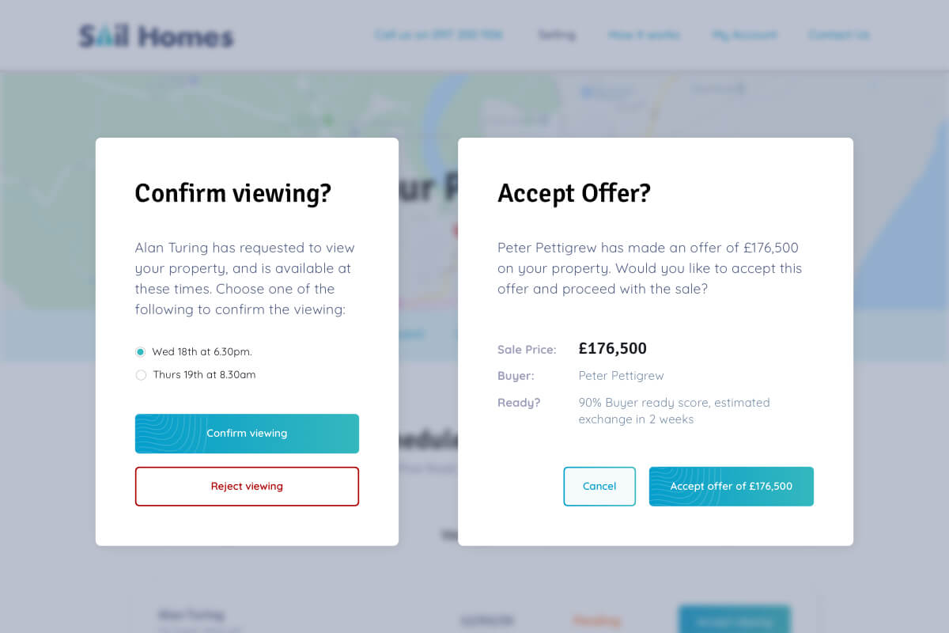This screenshot has width=949, height=633.
Task: Click Reject viewing
Action: (x=247, y=487)
